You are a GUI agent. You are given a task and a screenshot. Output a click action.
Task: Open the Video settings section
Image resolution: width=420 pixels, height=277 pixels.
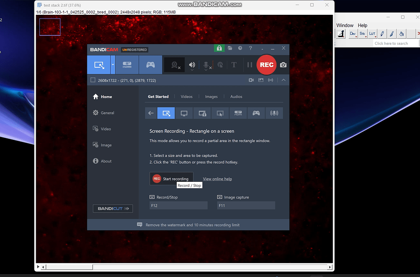coord(107,128)
